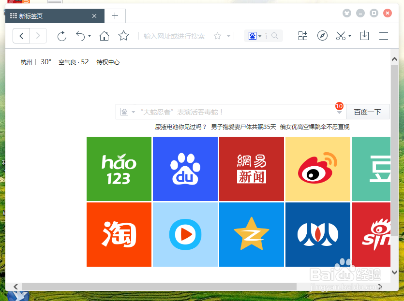Click the address bar input field
404x301 pixels.
click(174, 36)
